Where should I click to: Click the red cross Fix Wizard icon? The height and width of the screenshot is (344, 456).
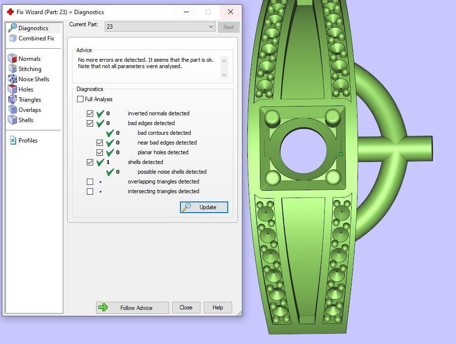click(10, 12)
